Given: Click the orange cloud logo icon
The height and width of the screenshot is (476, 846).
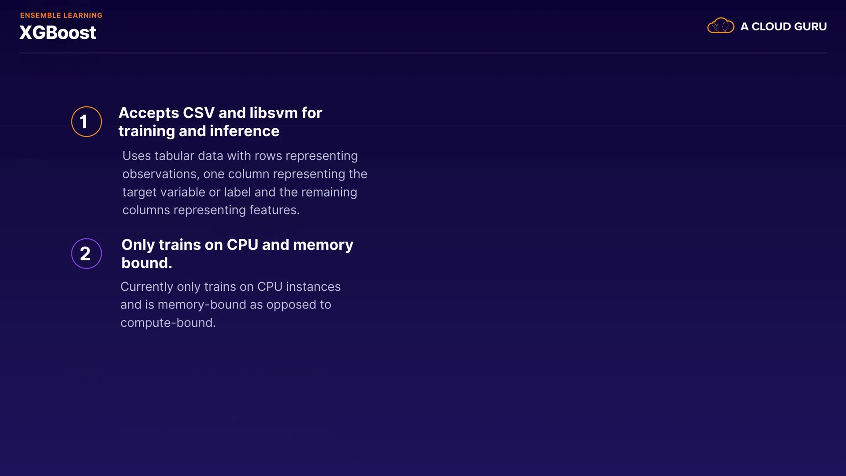Looking at the screenshot, I should pos(720,26).
